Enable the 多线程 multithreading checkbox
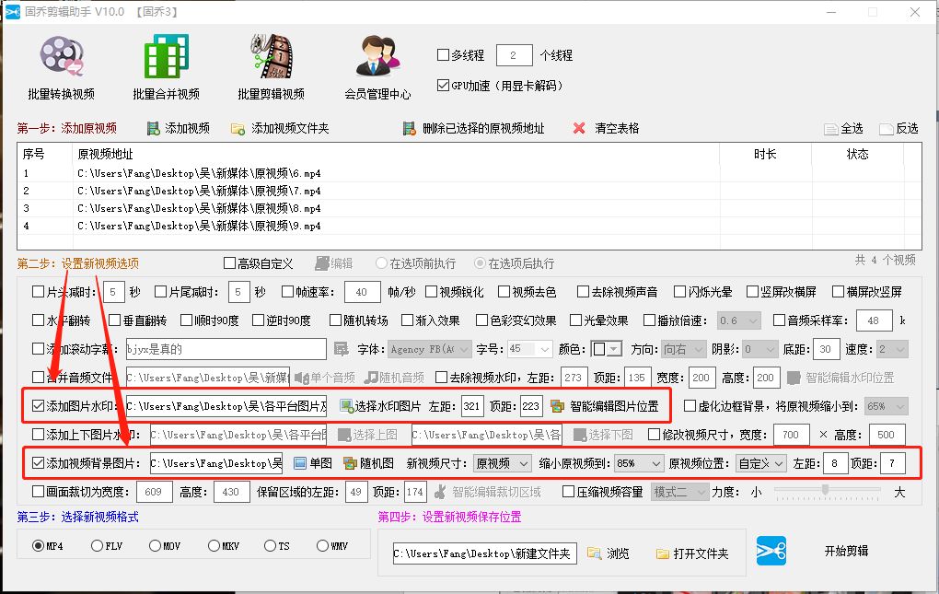Image resolution: width=939 pixels, height=594 pixels. coord(442,54)
